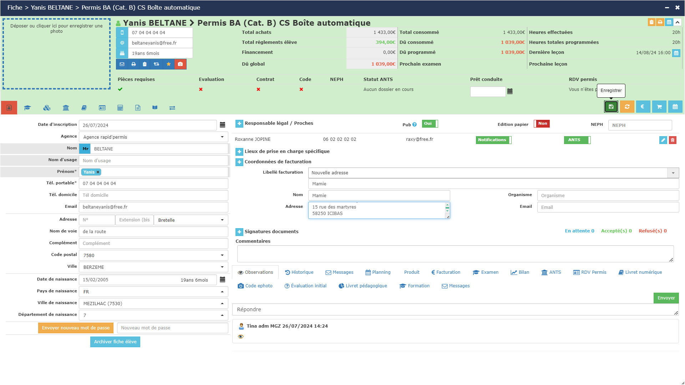
Task: Switch to the Planning tab
Action: point(378,272)
